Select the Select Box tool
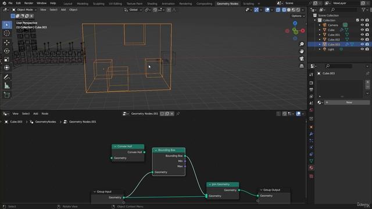 7,24
